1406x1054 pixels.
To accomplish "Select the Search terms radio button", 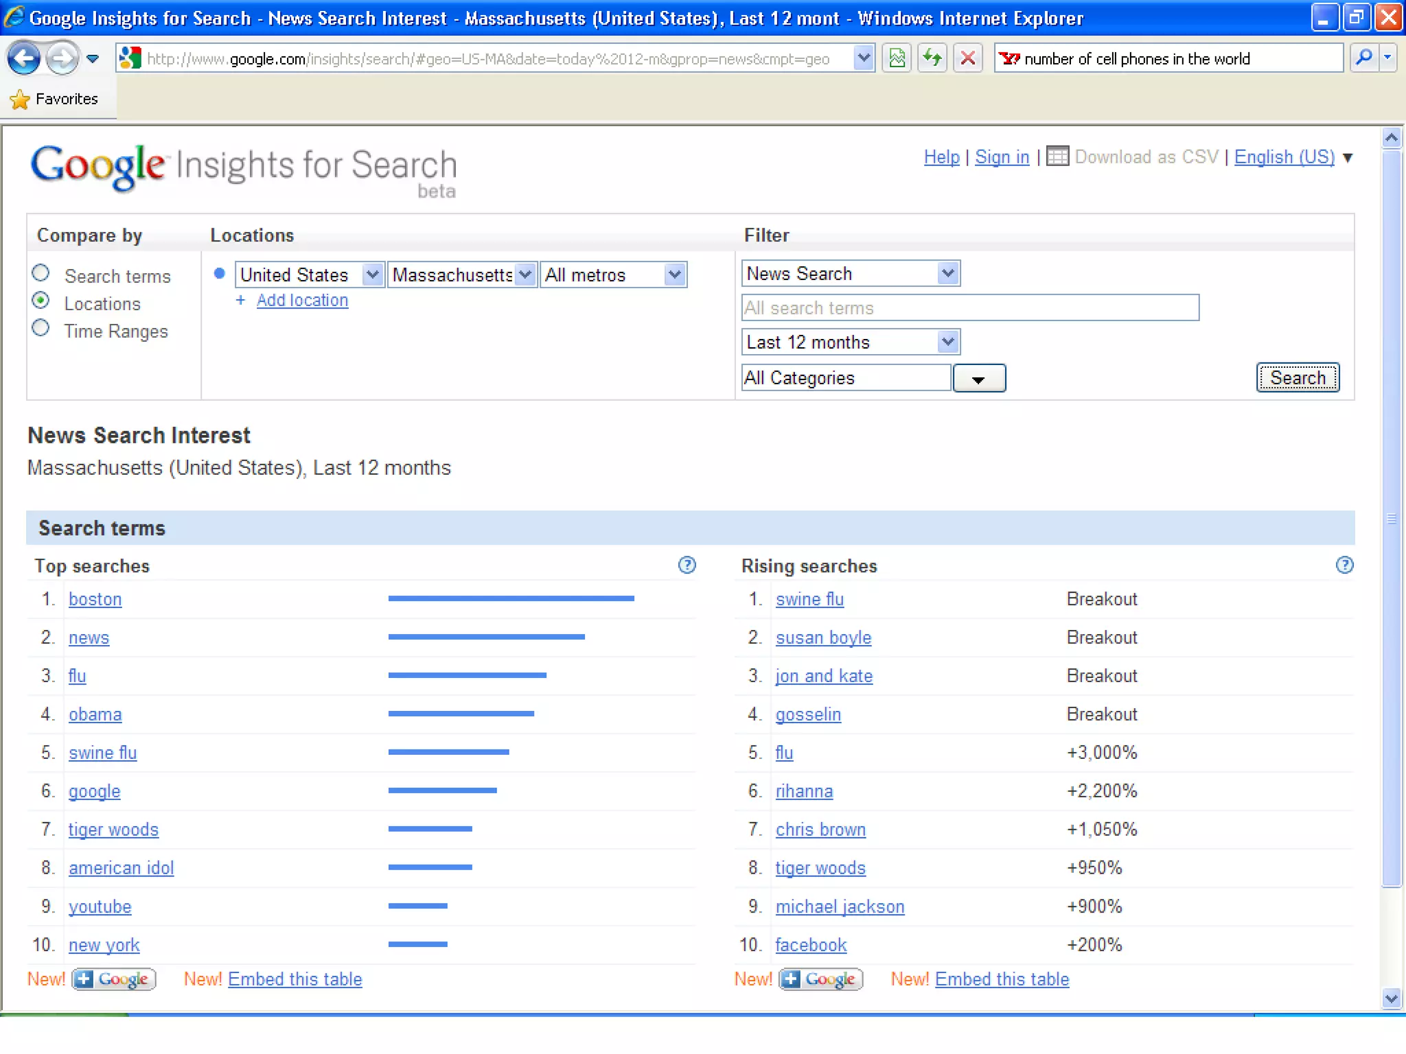I will tap(41, 273).
